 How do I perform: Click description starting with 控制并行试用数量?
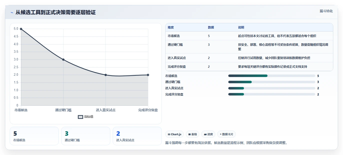pyautogui.click(x=274, y=58)
